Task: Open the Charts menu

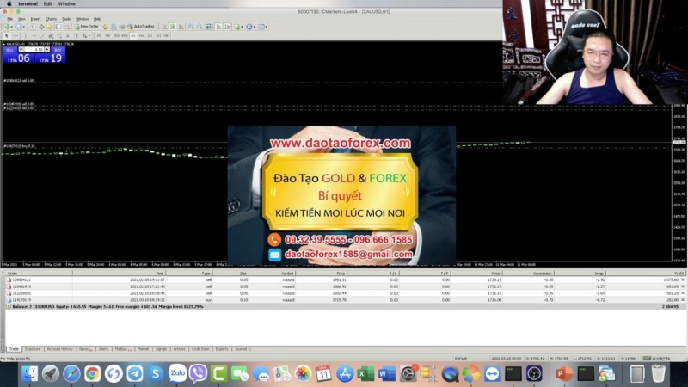Action: click(x=51, y=19)
